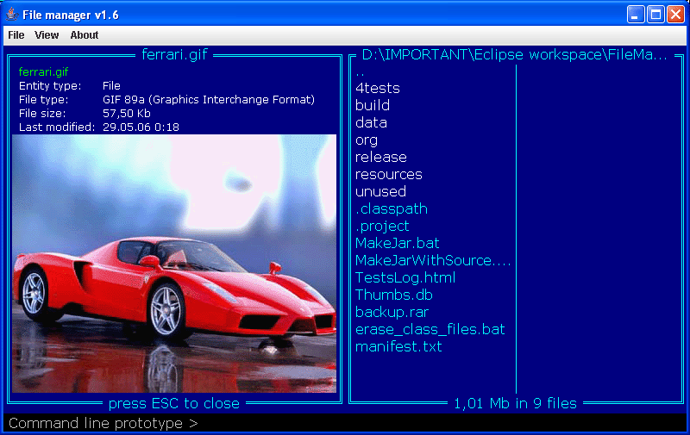Select the Thumbs.db file
The width and height of the screenshot is (690, 435).
[394, 295]
